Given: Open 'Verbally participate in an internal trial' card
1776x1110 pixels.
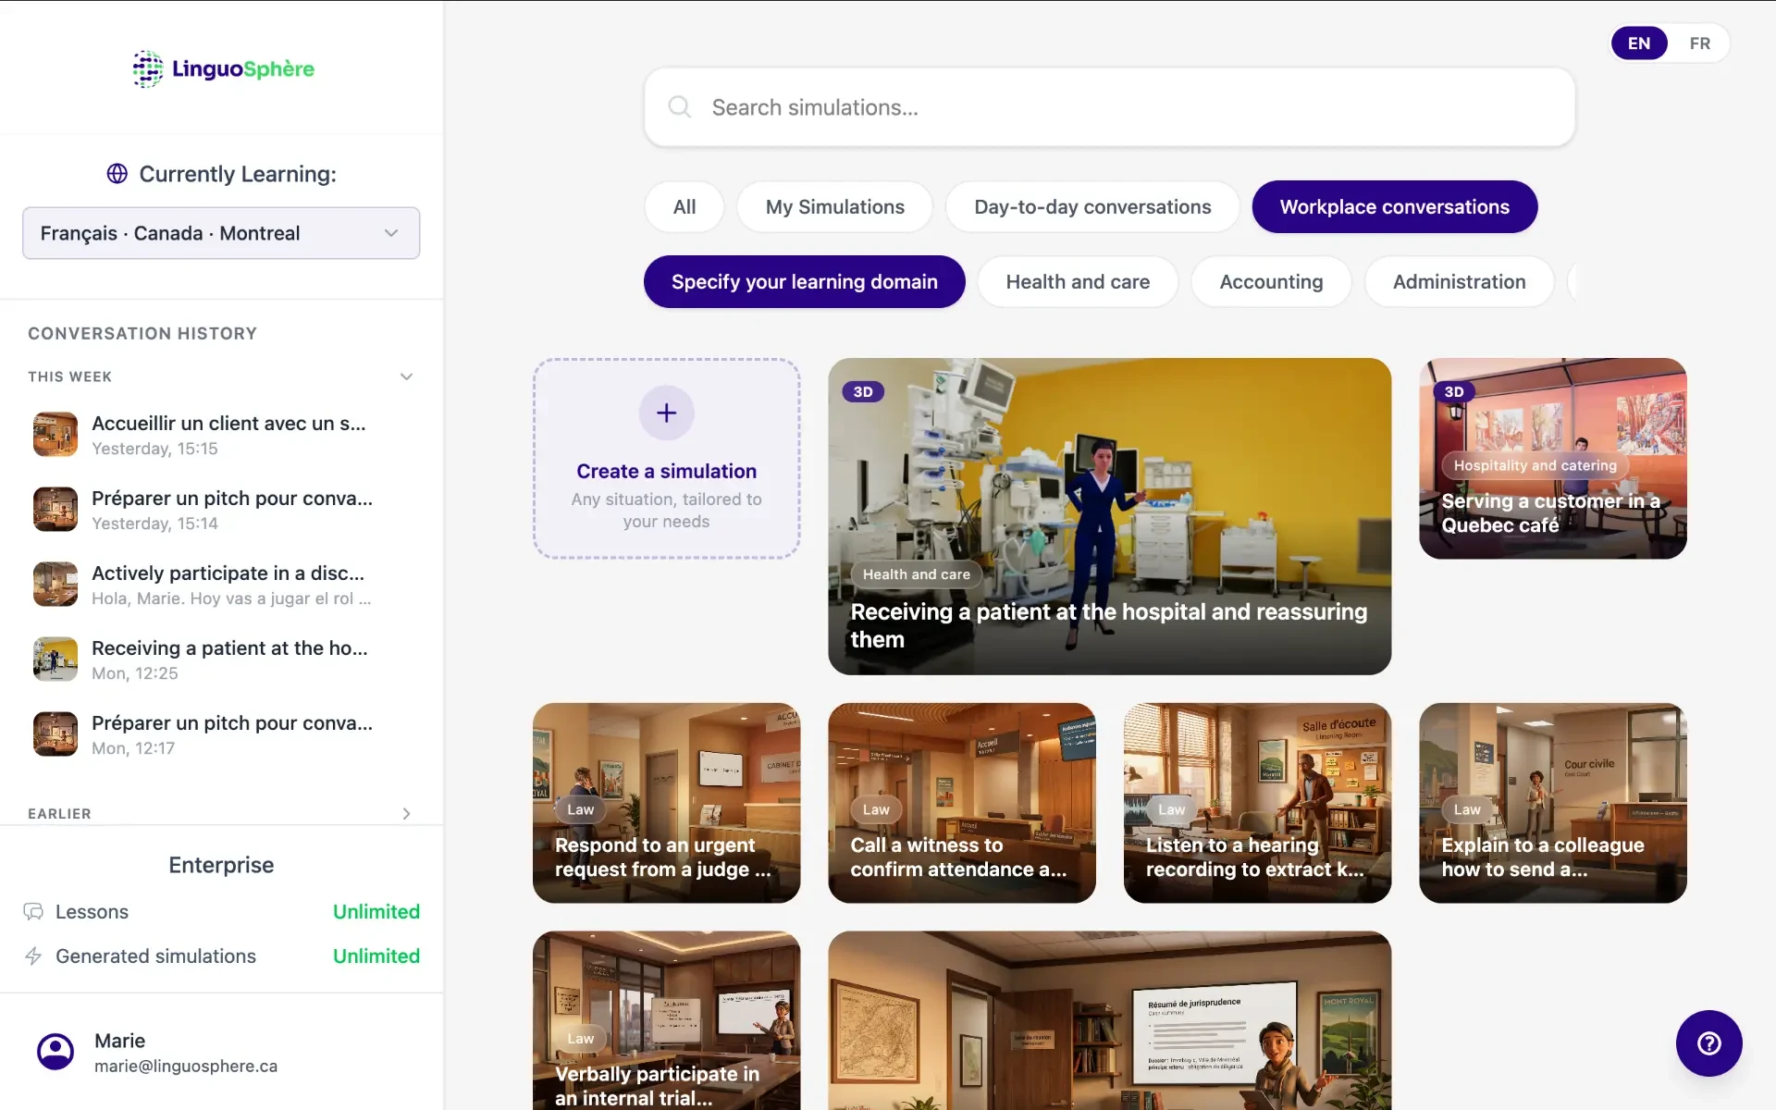Looking at the screenshot, I should pos(666,1020).
